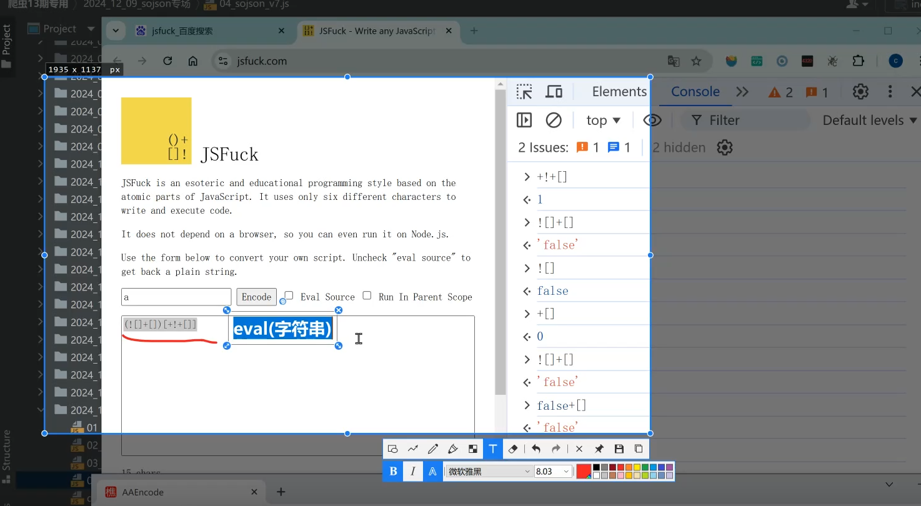Click the Encode button

click(256, 297)
